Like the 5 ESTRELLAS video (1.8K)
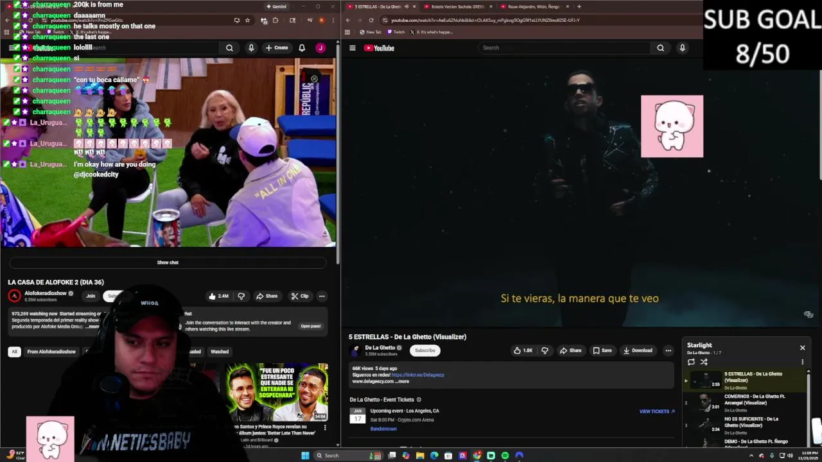Image resolution: width=822 pixels, height=462 pixels. [x=523, y=350]
